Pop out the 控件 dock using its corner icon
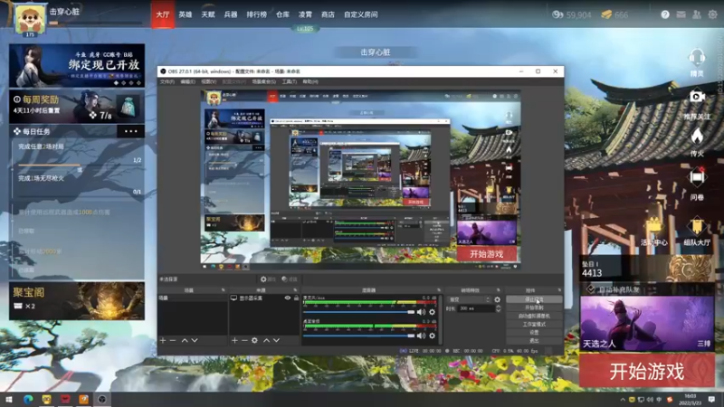Image resolution: width=724 pixels, height=407 pixels. click(x=559, y=290)
